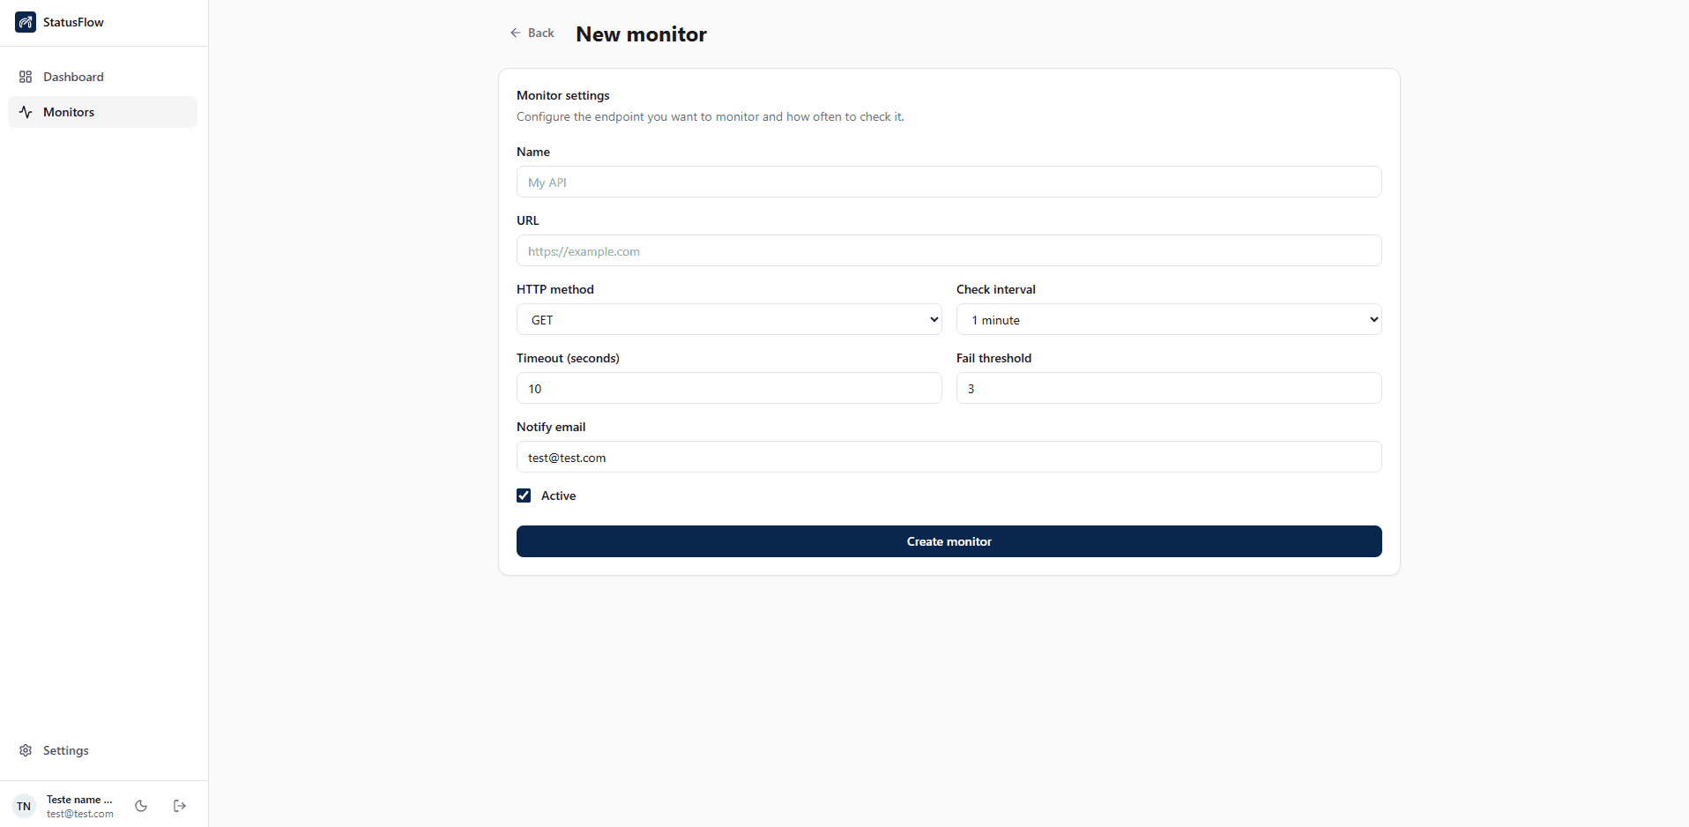Click the Monitors activity icon in sidebar
The image size is (1689, 827).
[x=25, y=112]
